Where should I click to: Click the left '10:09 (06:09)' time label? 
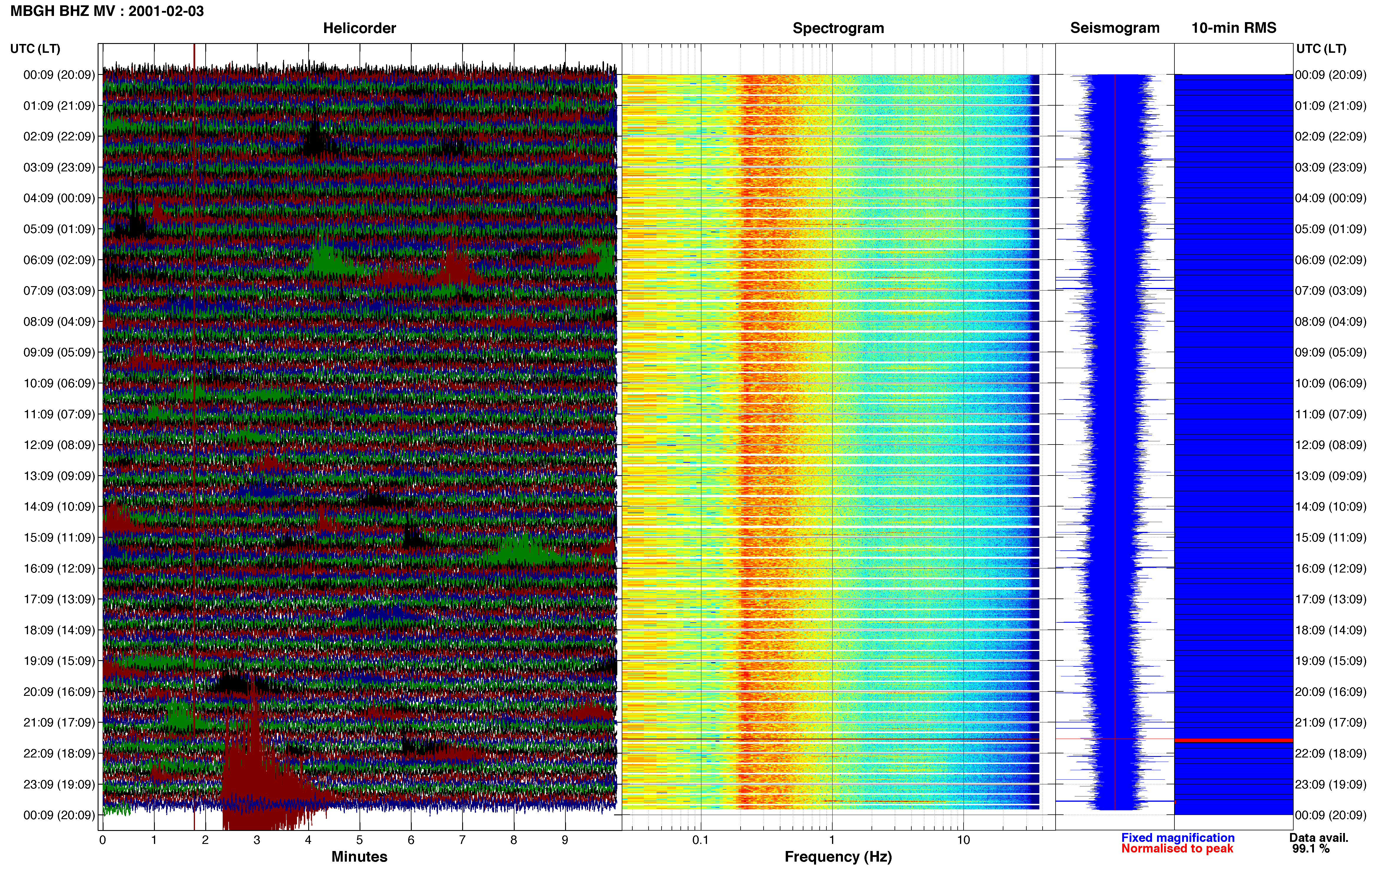pos(59,383)
